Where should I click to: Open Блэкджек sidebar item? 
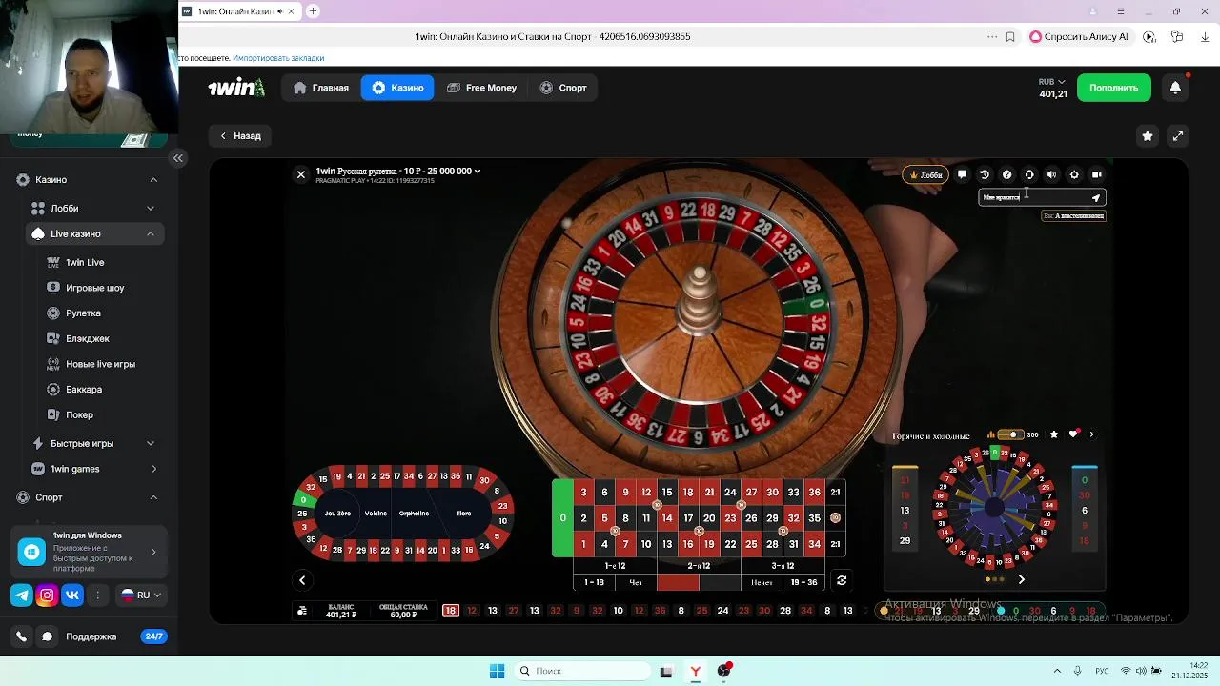(x=87, y=339)
